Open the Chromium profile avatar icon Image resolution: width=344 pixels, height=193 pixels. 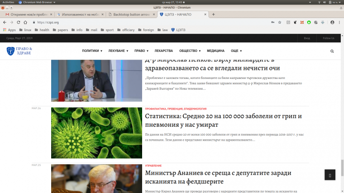332,22
